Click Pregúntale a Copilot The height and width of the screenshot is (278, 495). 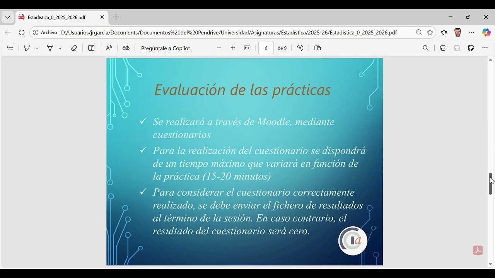click(x=166, y=48)
